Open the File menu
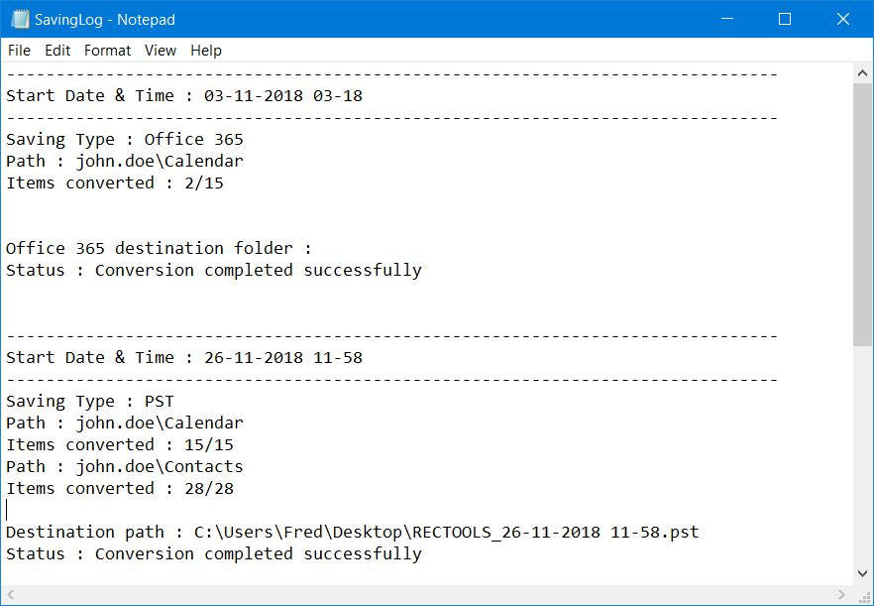 click(19, 51)
